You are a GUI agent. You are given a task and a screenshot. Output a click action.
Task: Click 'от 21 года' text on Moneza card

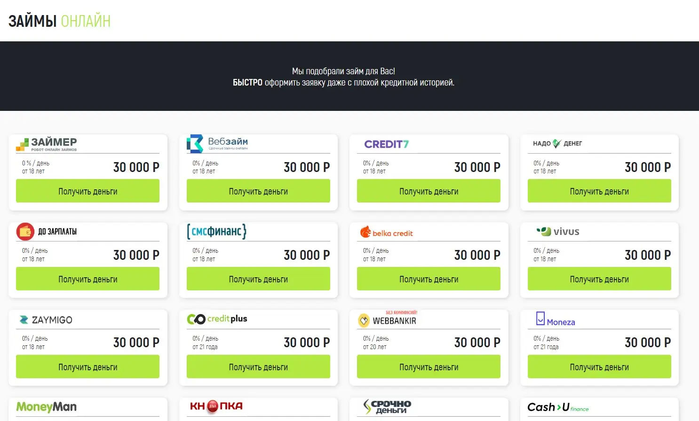tap(546, 347)
